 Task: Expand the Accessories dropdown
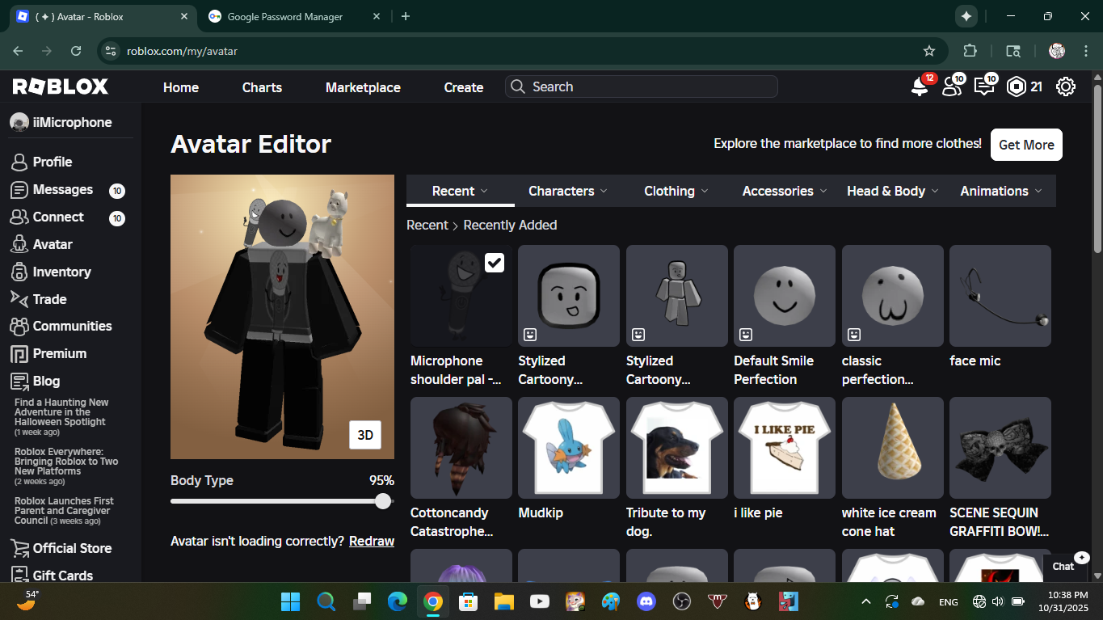click(x=784, y=191)
